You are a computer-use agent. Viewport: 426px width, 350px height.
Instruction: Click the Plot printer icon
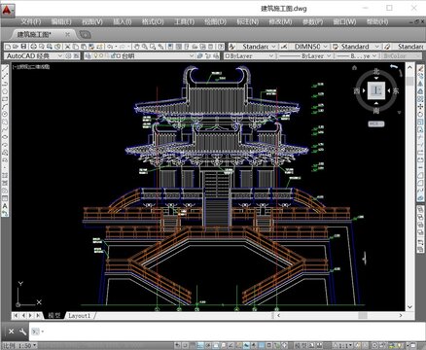(x=33, y=47)
